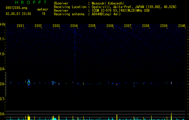Click the 2333 time marker
The height and width of the screenshot is (120, 189).
click(56, 25)
